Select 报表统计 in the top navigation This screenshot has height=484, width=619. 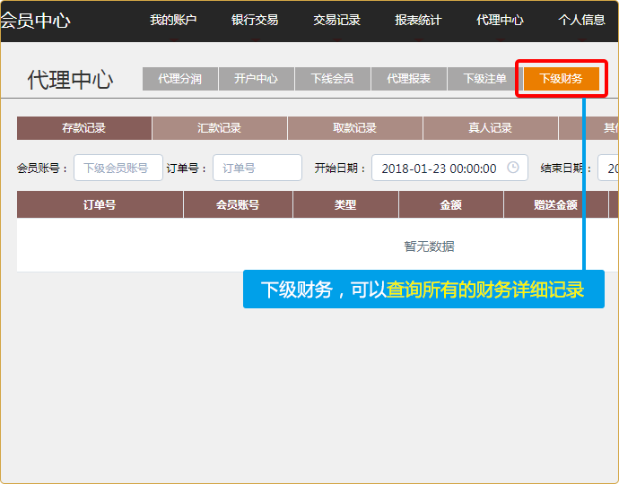[x=418, y=20]
